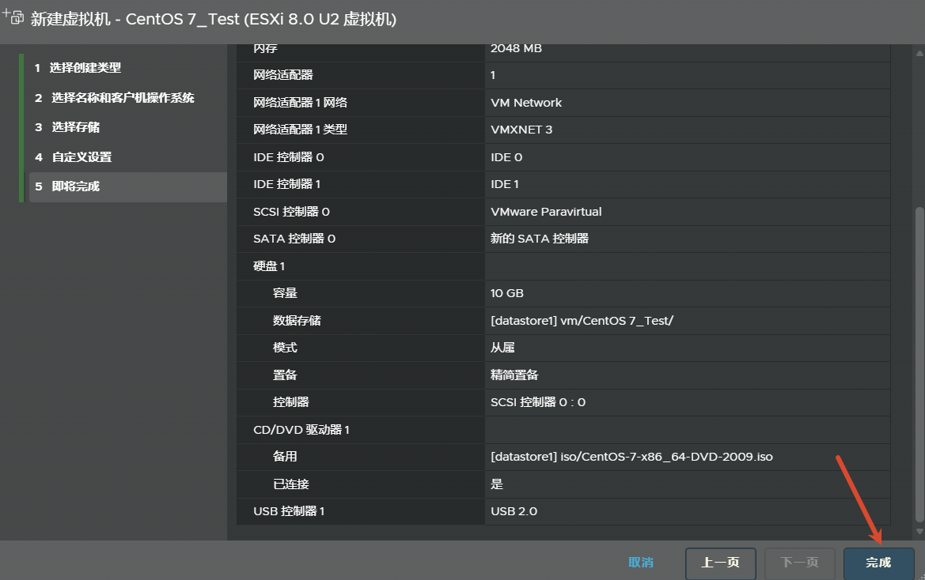Select the [datastore1] vm/CentOS 7_Test/ path
This screenshot has width=925, height=580.
coord(582,320)
